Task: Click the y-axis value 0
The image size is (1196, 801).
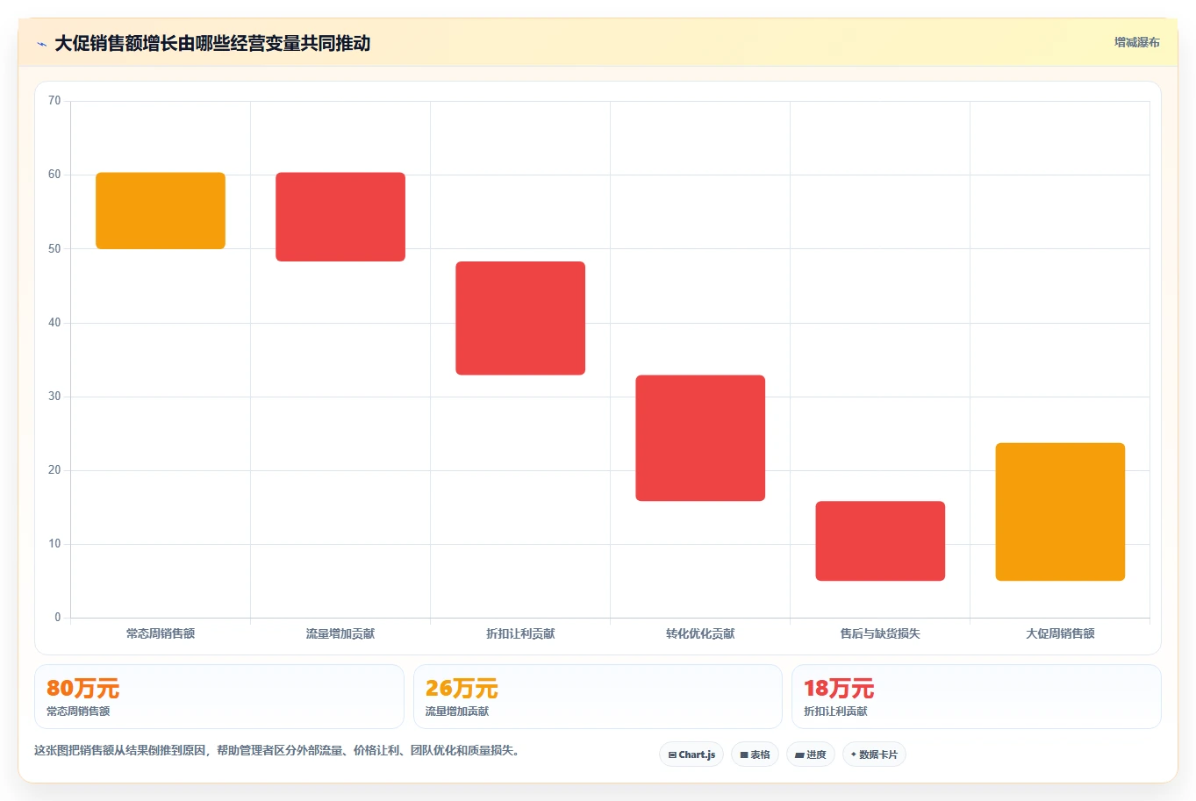Action: [58, 618]
